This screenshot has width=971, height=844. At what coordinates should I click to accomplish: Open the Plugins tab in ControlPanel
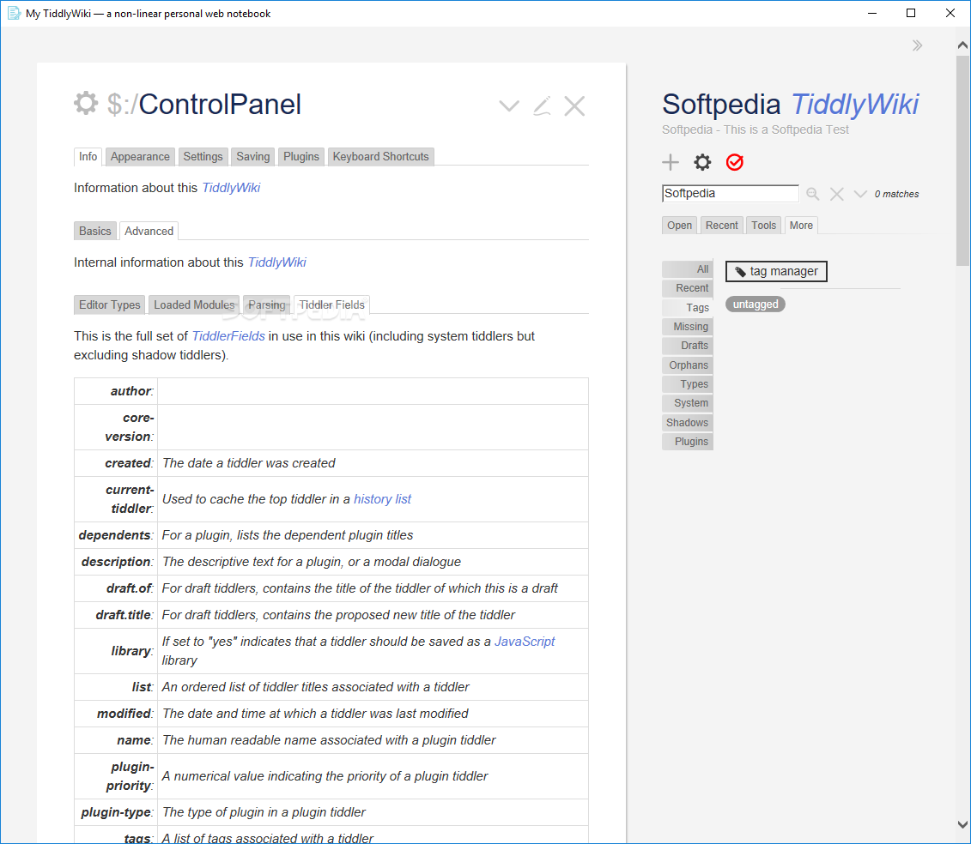click(301, 157)
